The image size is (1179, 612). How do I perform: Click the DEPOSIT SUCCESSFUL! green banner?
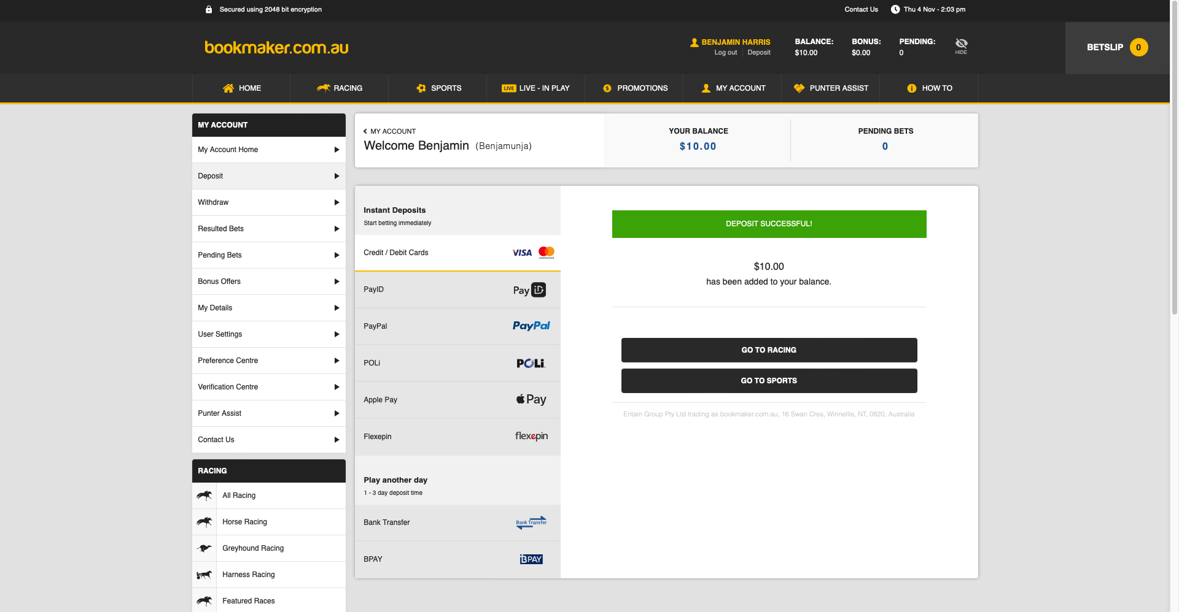(x=769, y=224)
